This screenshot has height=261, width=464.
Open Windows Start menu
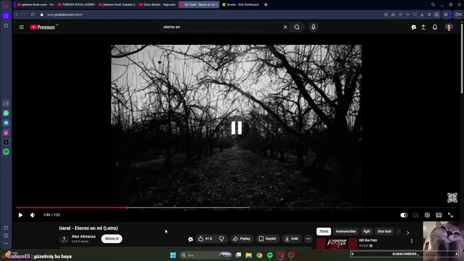point(173,255)
